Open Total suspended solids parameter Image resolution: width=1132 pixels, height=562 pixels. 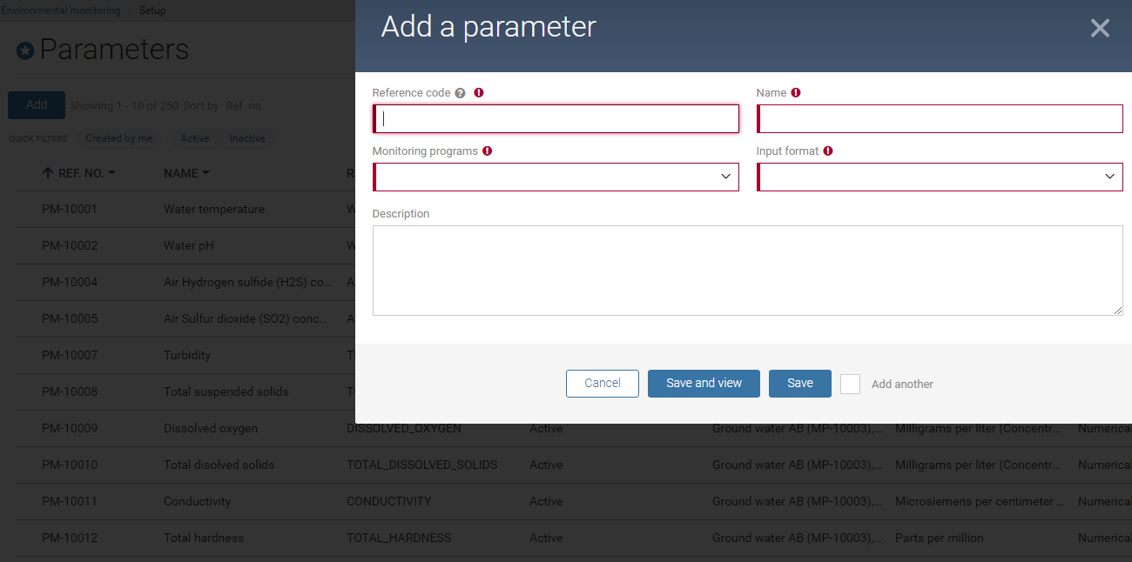(x=226, y=392)
